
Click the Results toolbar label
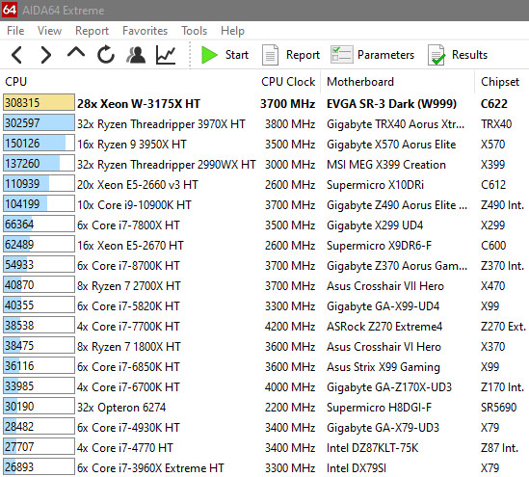(469, 55)
